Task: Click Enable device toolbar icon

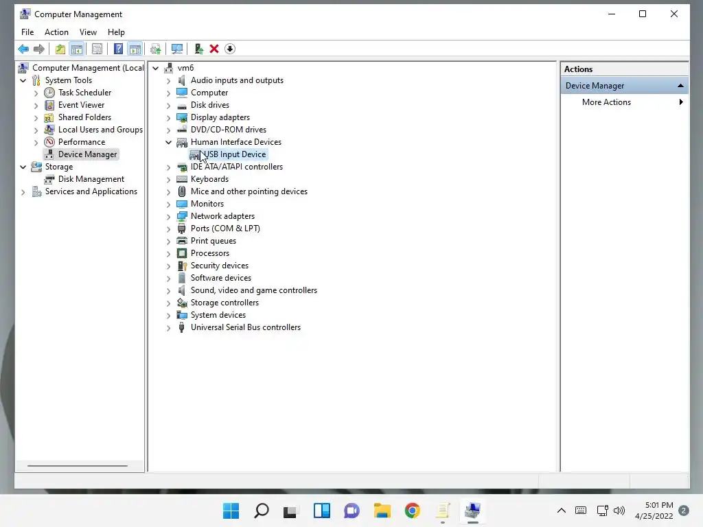Action: [x=198, y=49]
